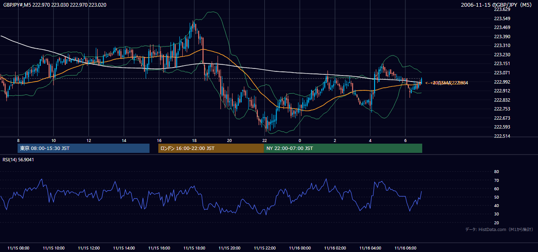Click the hour 2 tick under the price chart

(x=335, y=140)
